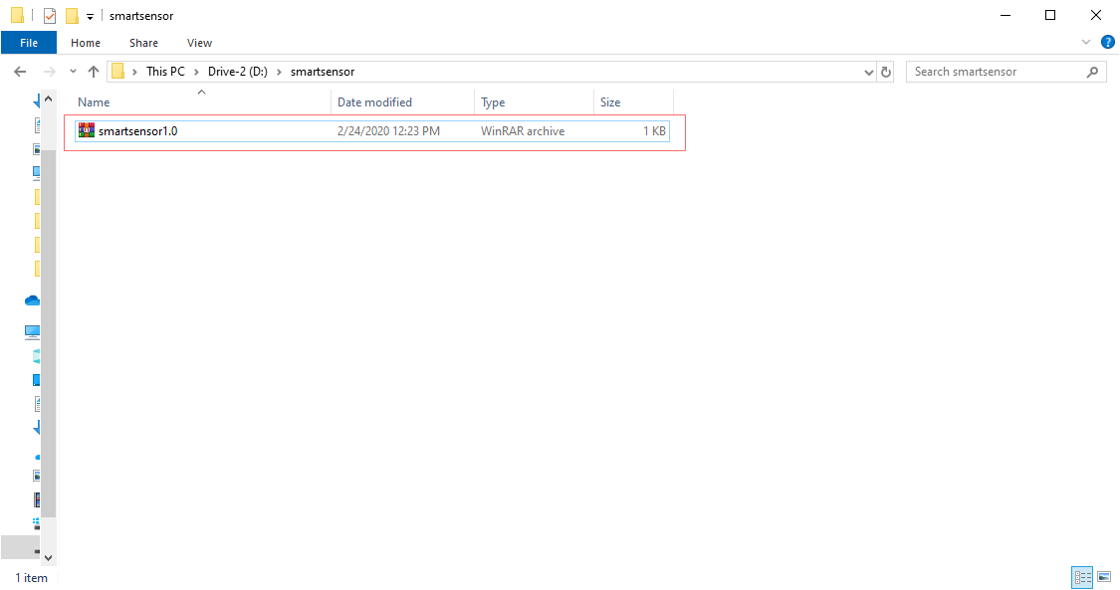Viewport: 1120px width, 590px height.
Task: Close the smartsensor Explorer window
Action: (1096, 15)
